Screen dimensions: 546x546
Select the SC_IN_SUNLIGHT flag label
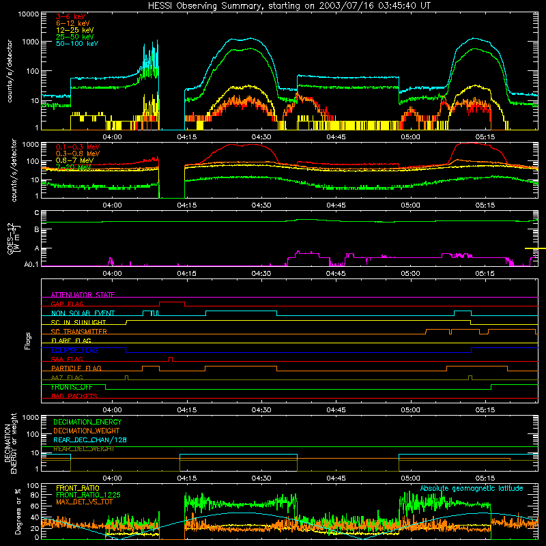coord(78,322)
